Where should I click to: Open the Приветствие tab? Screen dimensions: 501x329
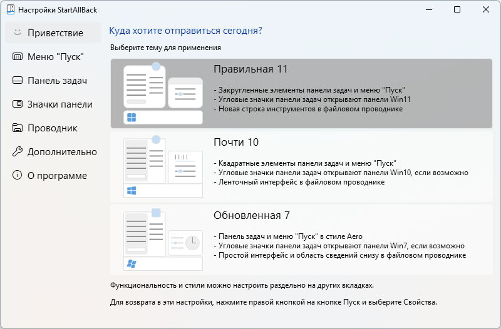tap(53, 33)
